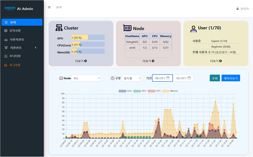Toggle the Memory series in chart legend
The image size is (253, 157).
coord(170,91)
